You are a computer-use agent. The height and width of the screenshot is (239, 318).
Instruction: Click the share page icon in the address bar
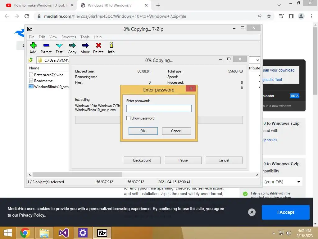point(259,16)
